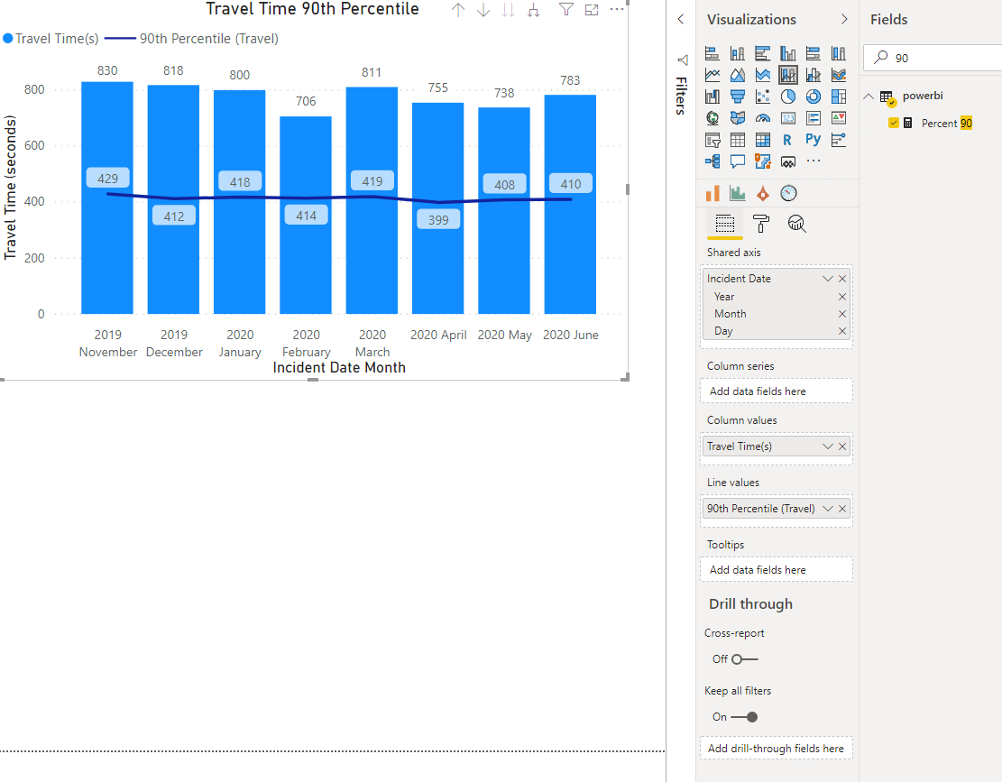Choose the Key influencers visual
The width and height of the screenshot is (1002, 782).
coord(839,140)
